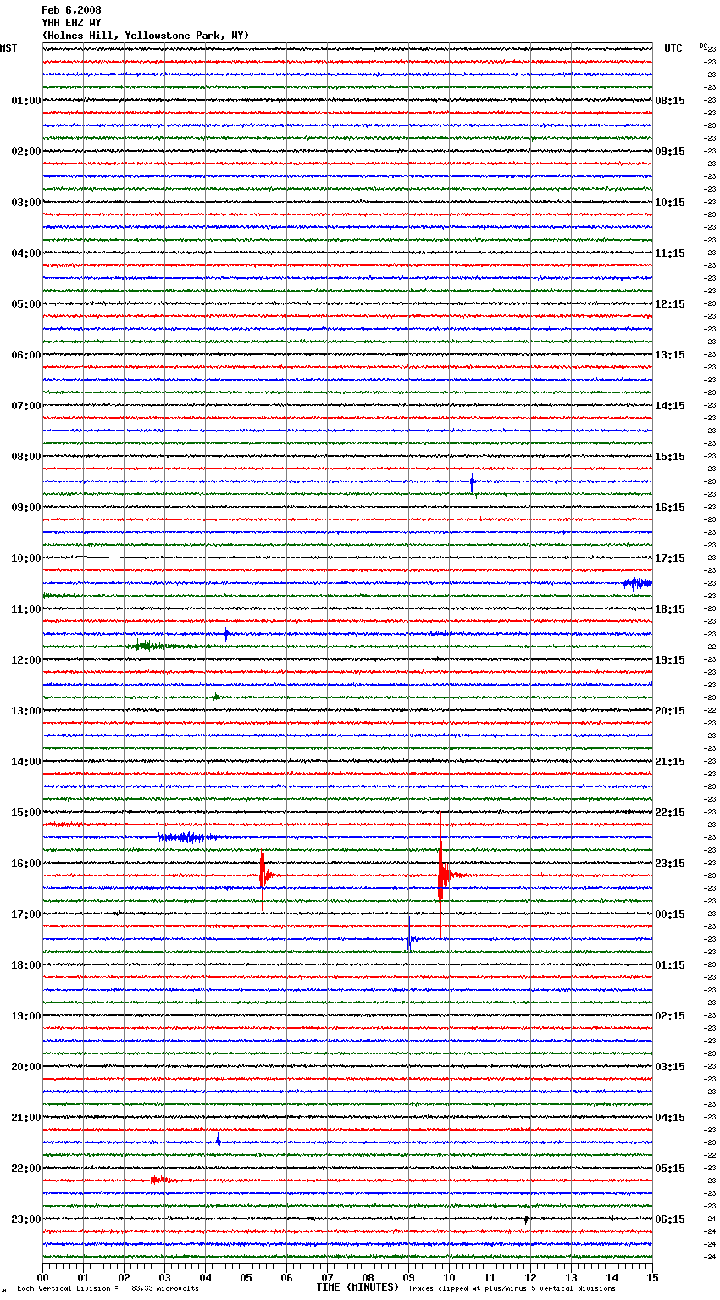Click minute '14' on the bottom axis

(612, 1277)
